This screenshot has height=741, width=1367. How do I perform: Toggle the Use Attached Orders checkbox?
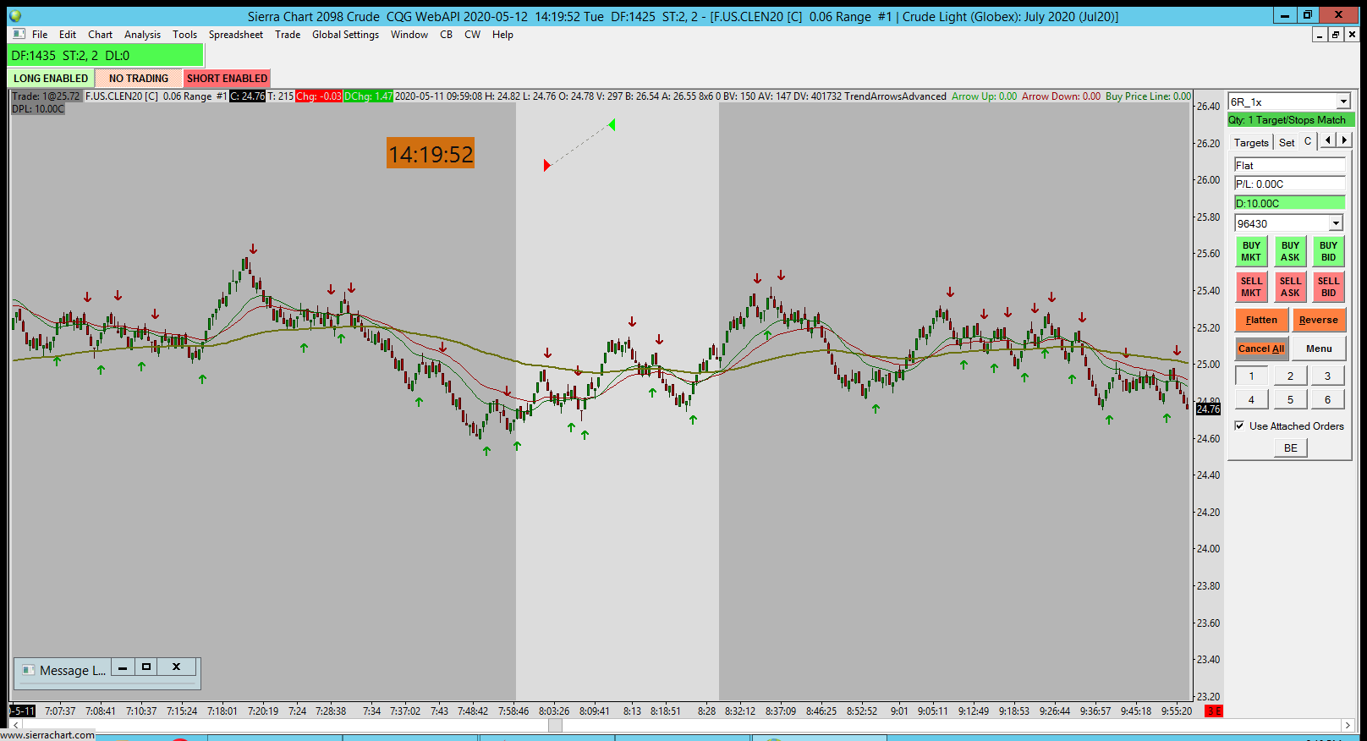click(1239, 426)
